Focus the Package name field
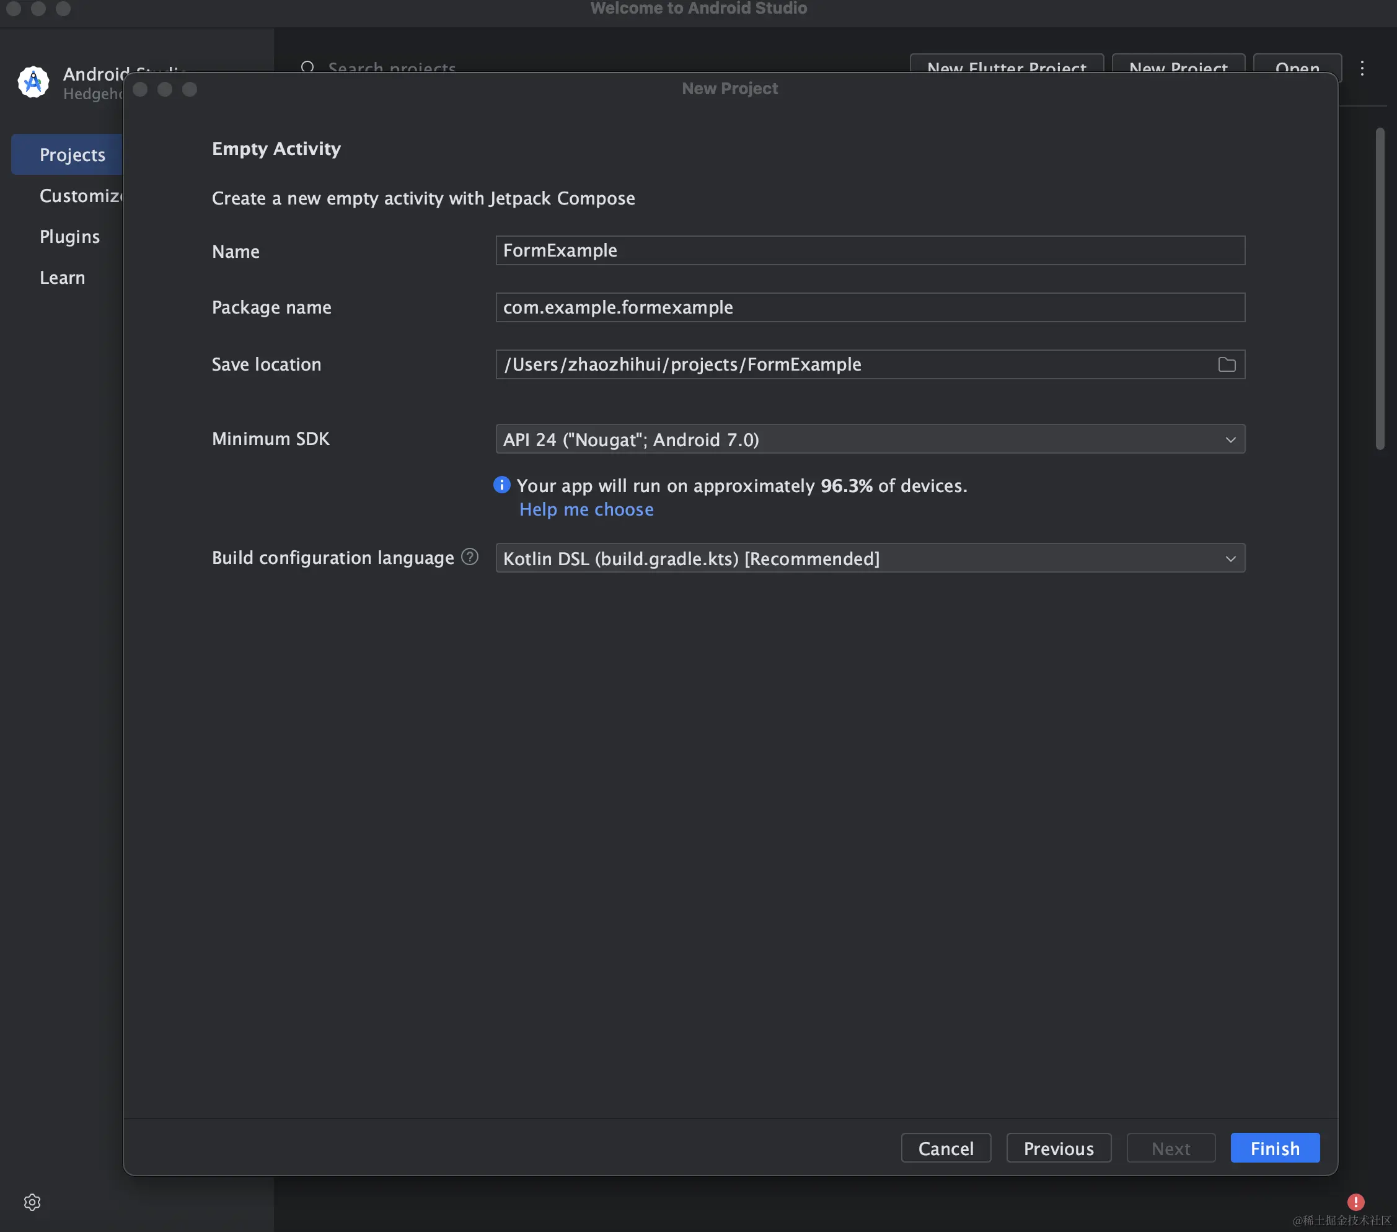The width and height of the screenshot is (1397, 1232). 870,307
